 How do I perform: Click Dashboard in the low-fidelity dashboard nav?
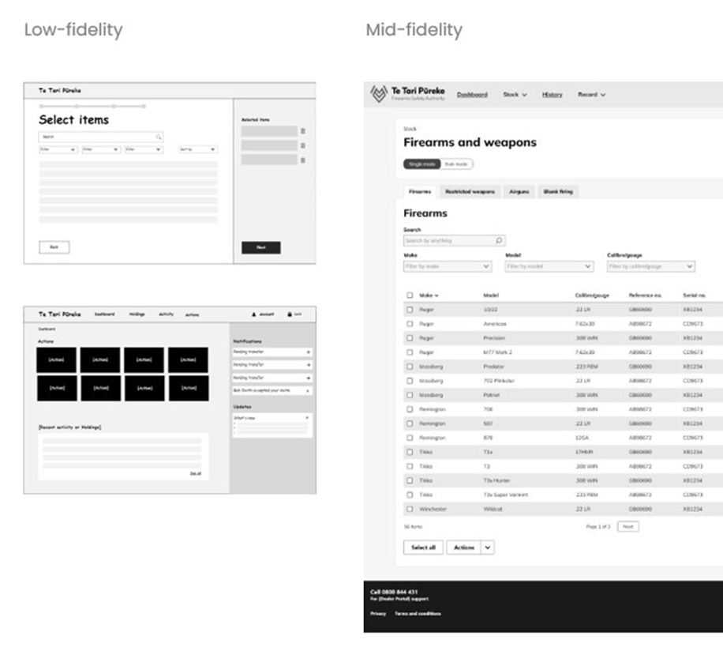point(105,314)
